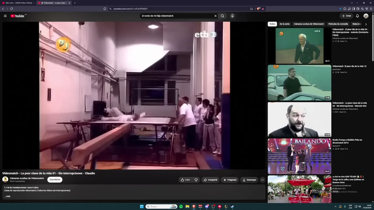Open the YouTube account avatar menu

pyautogui.click(x=366, y=16)
